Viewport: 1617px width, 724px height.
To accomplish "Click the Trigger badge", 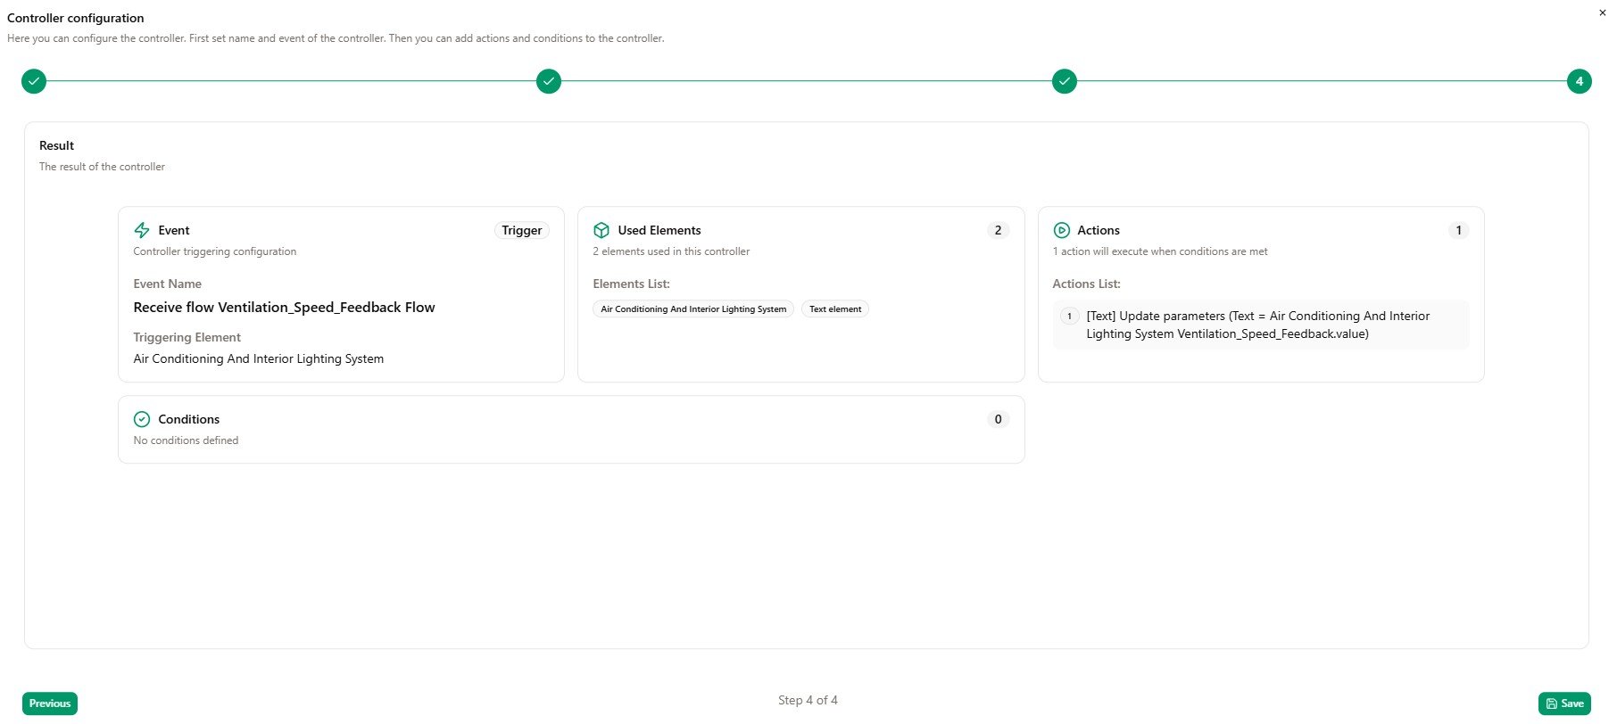I will [x=522, y=230].
